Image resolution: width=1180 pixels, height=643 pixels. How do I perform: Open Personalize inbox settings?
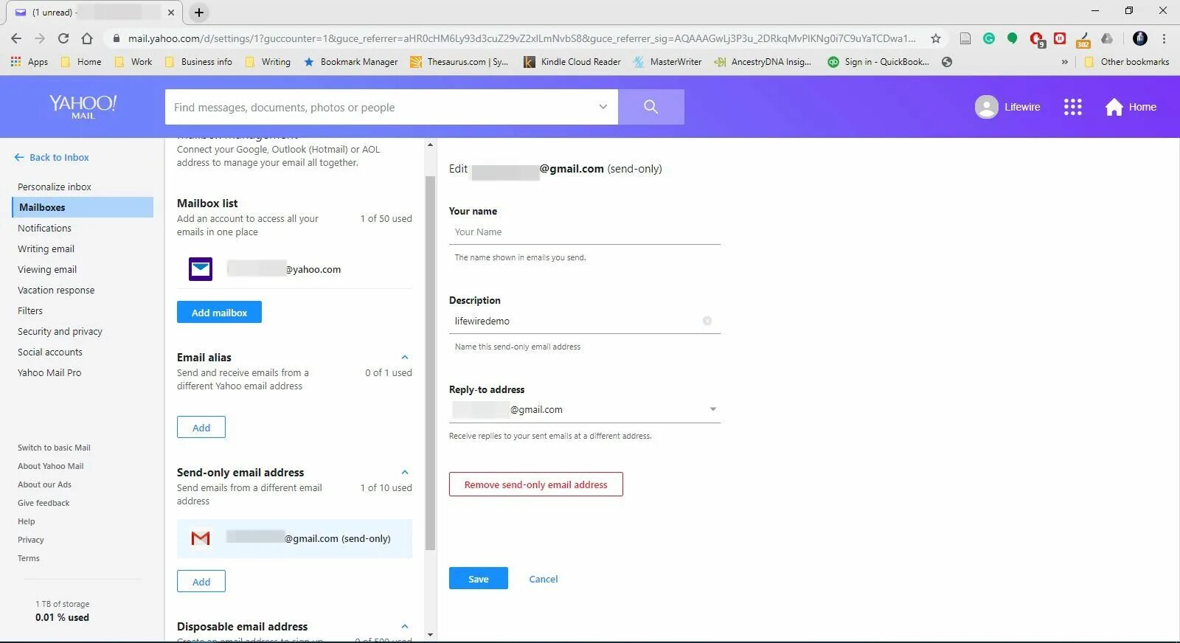coord(55,187)
